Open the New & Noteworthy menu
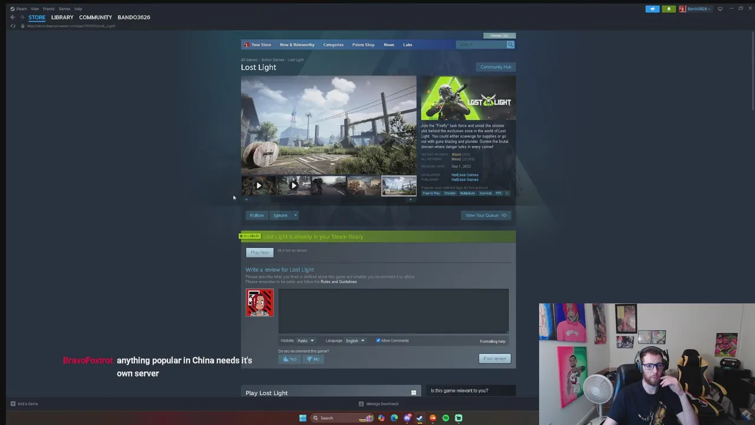The width and height of the screenshot is (755, 425). coord(297,45)
